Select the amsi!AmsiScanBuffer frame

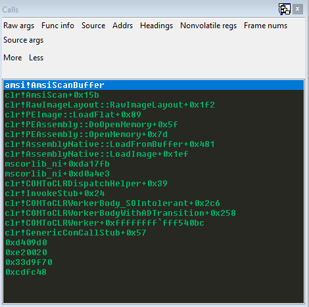pyautogui.click(x=154, y=85)
